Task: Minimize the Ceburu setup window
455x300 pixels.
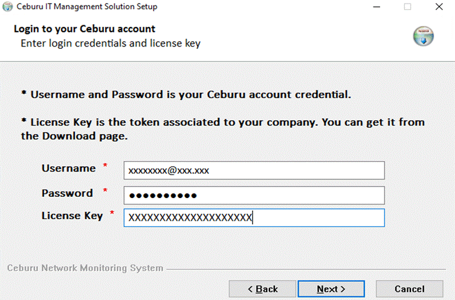Action: [376, 7]
